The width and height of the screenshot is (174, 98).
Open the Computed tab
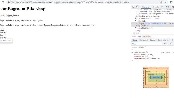coord(143,40)
